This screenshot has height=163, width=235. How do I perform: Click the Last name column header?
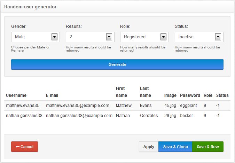(x=146, y=92)
